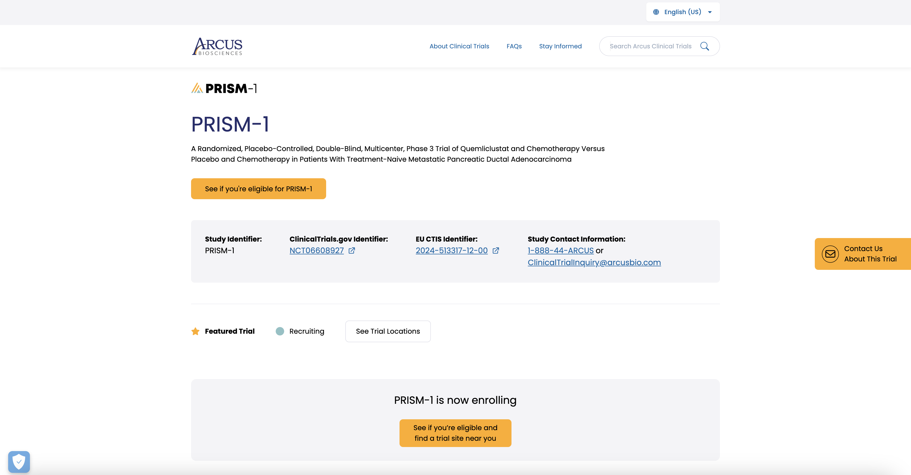This screenshot has height=475, width=911.
Task: Open About Clinical Trials menu item
Action: coord(459,46)
